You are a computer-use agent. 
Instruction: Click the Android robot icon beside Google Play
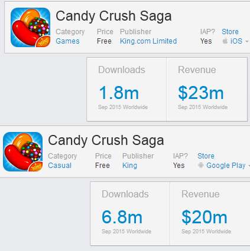coord(200,165)
